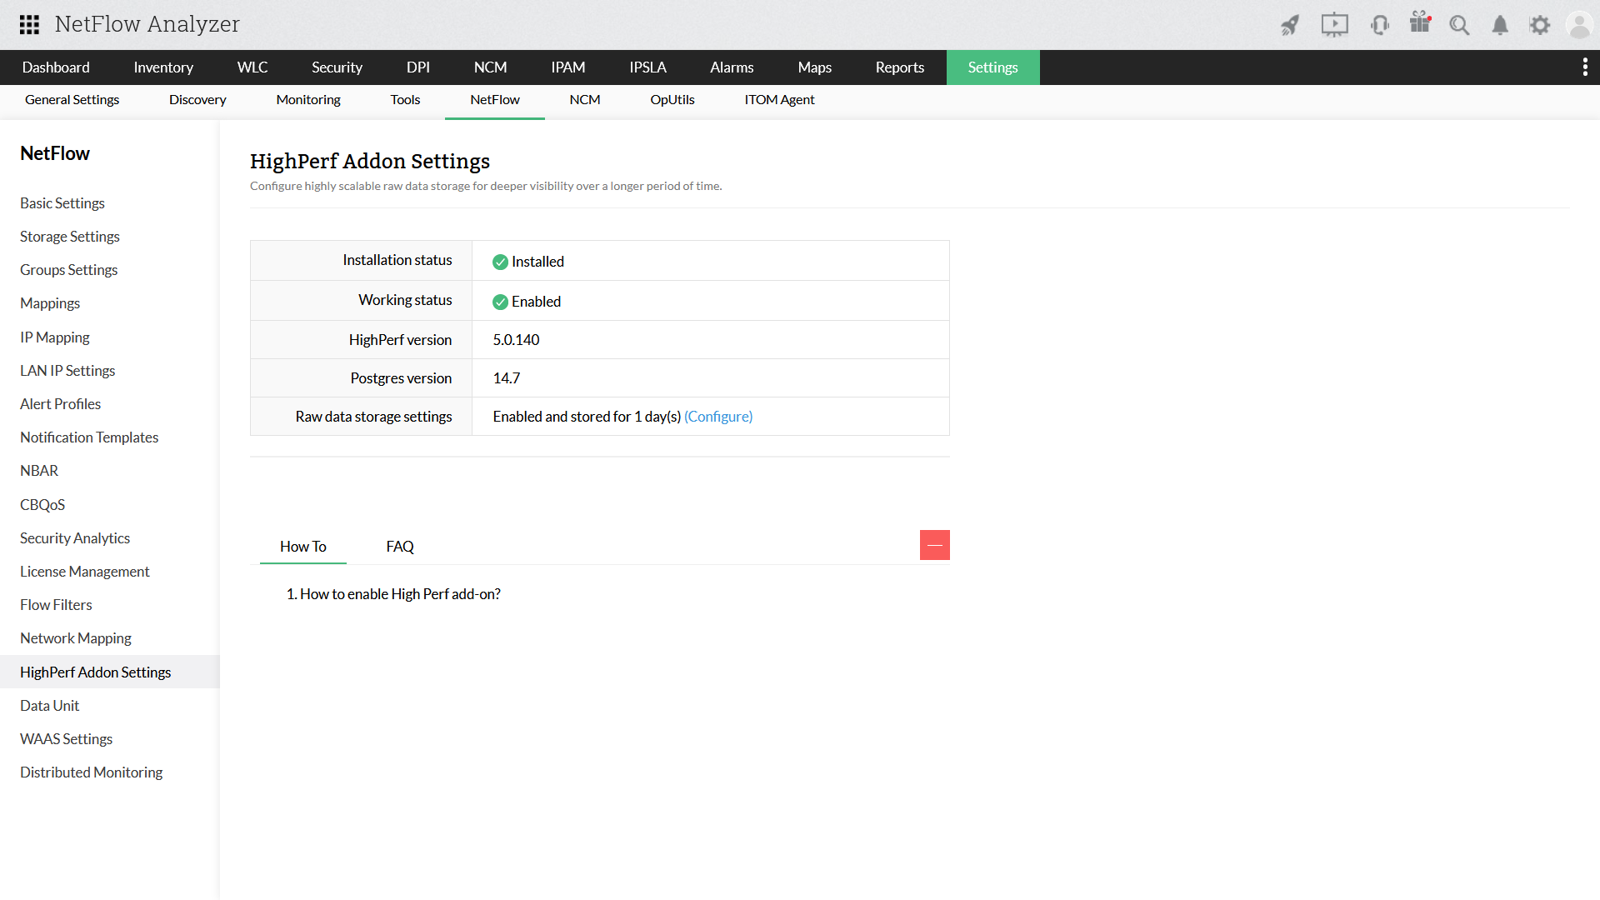Image resolution: width=1600 pixels, height=900 pixels.
Task: Expand the three-dot overflow menu
Action: point(1584,67)
